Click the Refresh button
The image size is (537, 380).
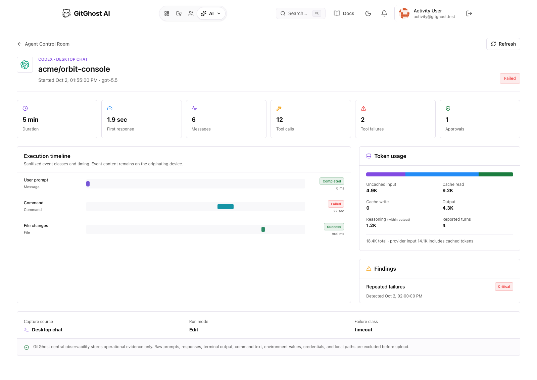[x=503, y=44]
